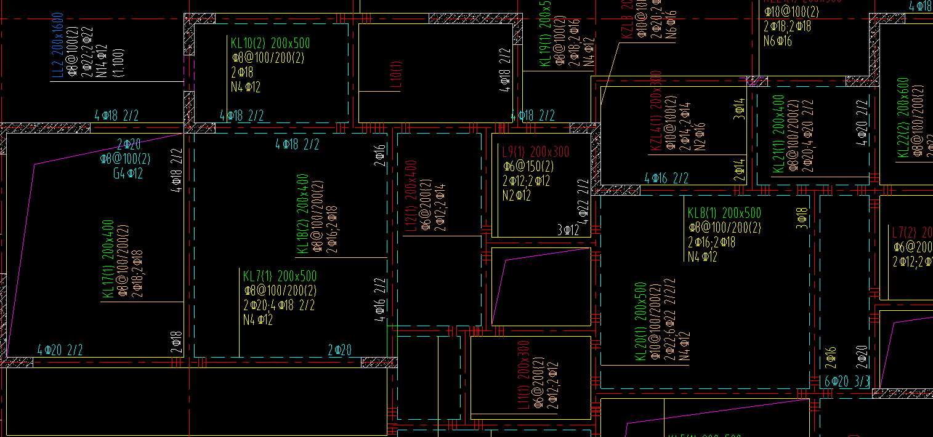Click the 2Φ22;2Φ22 rebar text
Screen dimensions: 933x437
click(x=87, y=53)
